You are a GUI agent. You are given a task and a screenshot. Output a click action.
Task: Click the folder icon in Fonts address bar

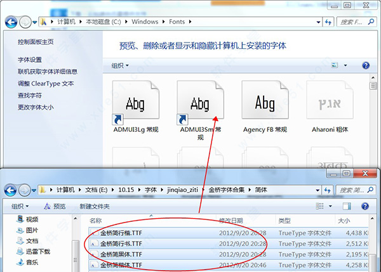(x=43, y=22)
